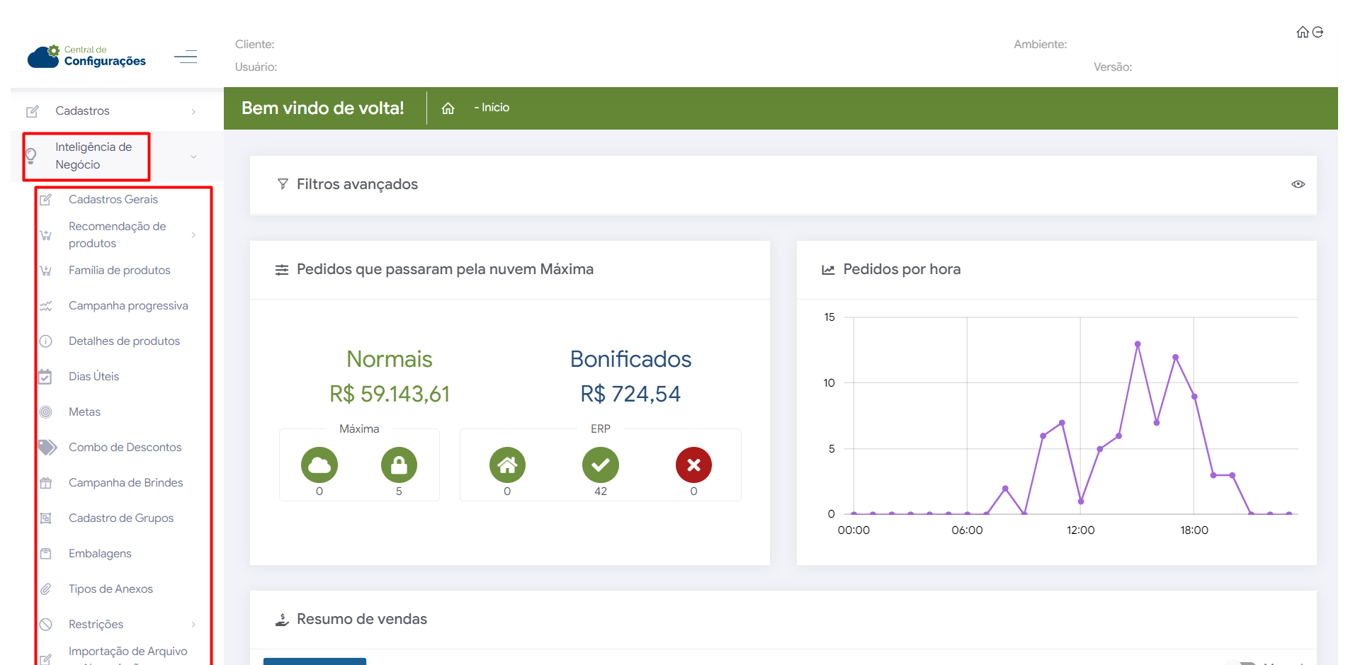Click the sliders icon beside Pedidos que passaram
Viewport: 1348px width, 665px height.
(x=282, y=270)
